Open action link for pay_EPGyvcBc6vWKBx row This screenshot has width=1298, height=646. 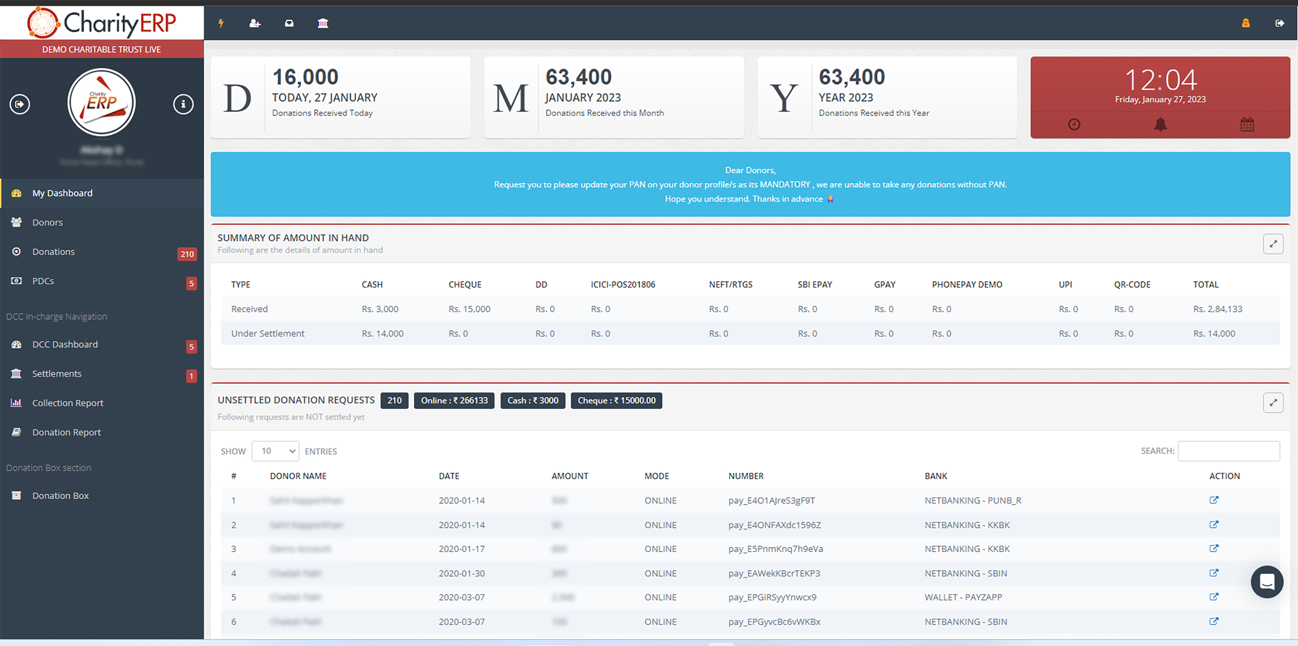[1214, 621]
